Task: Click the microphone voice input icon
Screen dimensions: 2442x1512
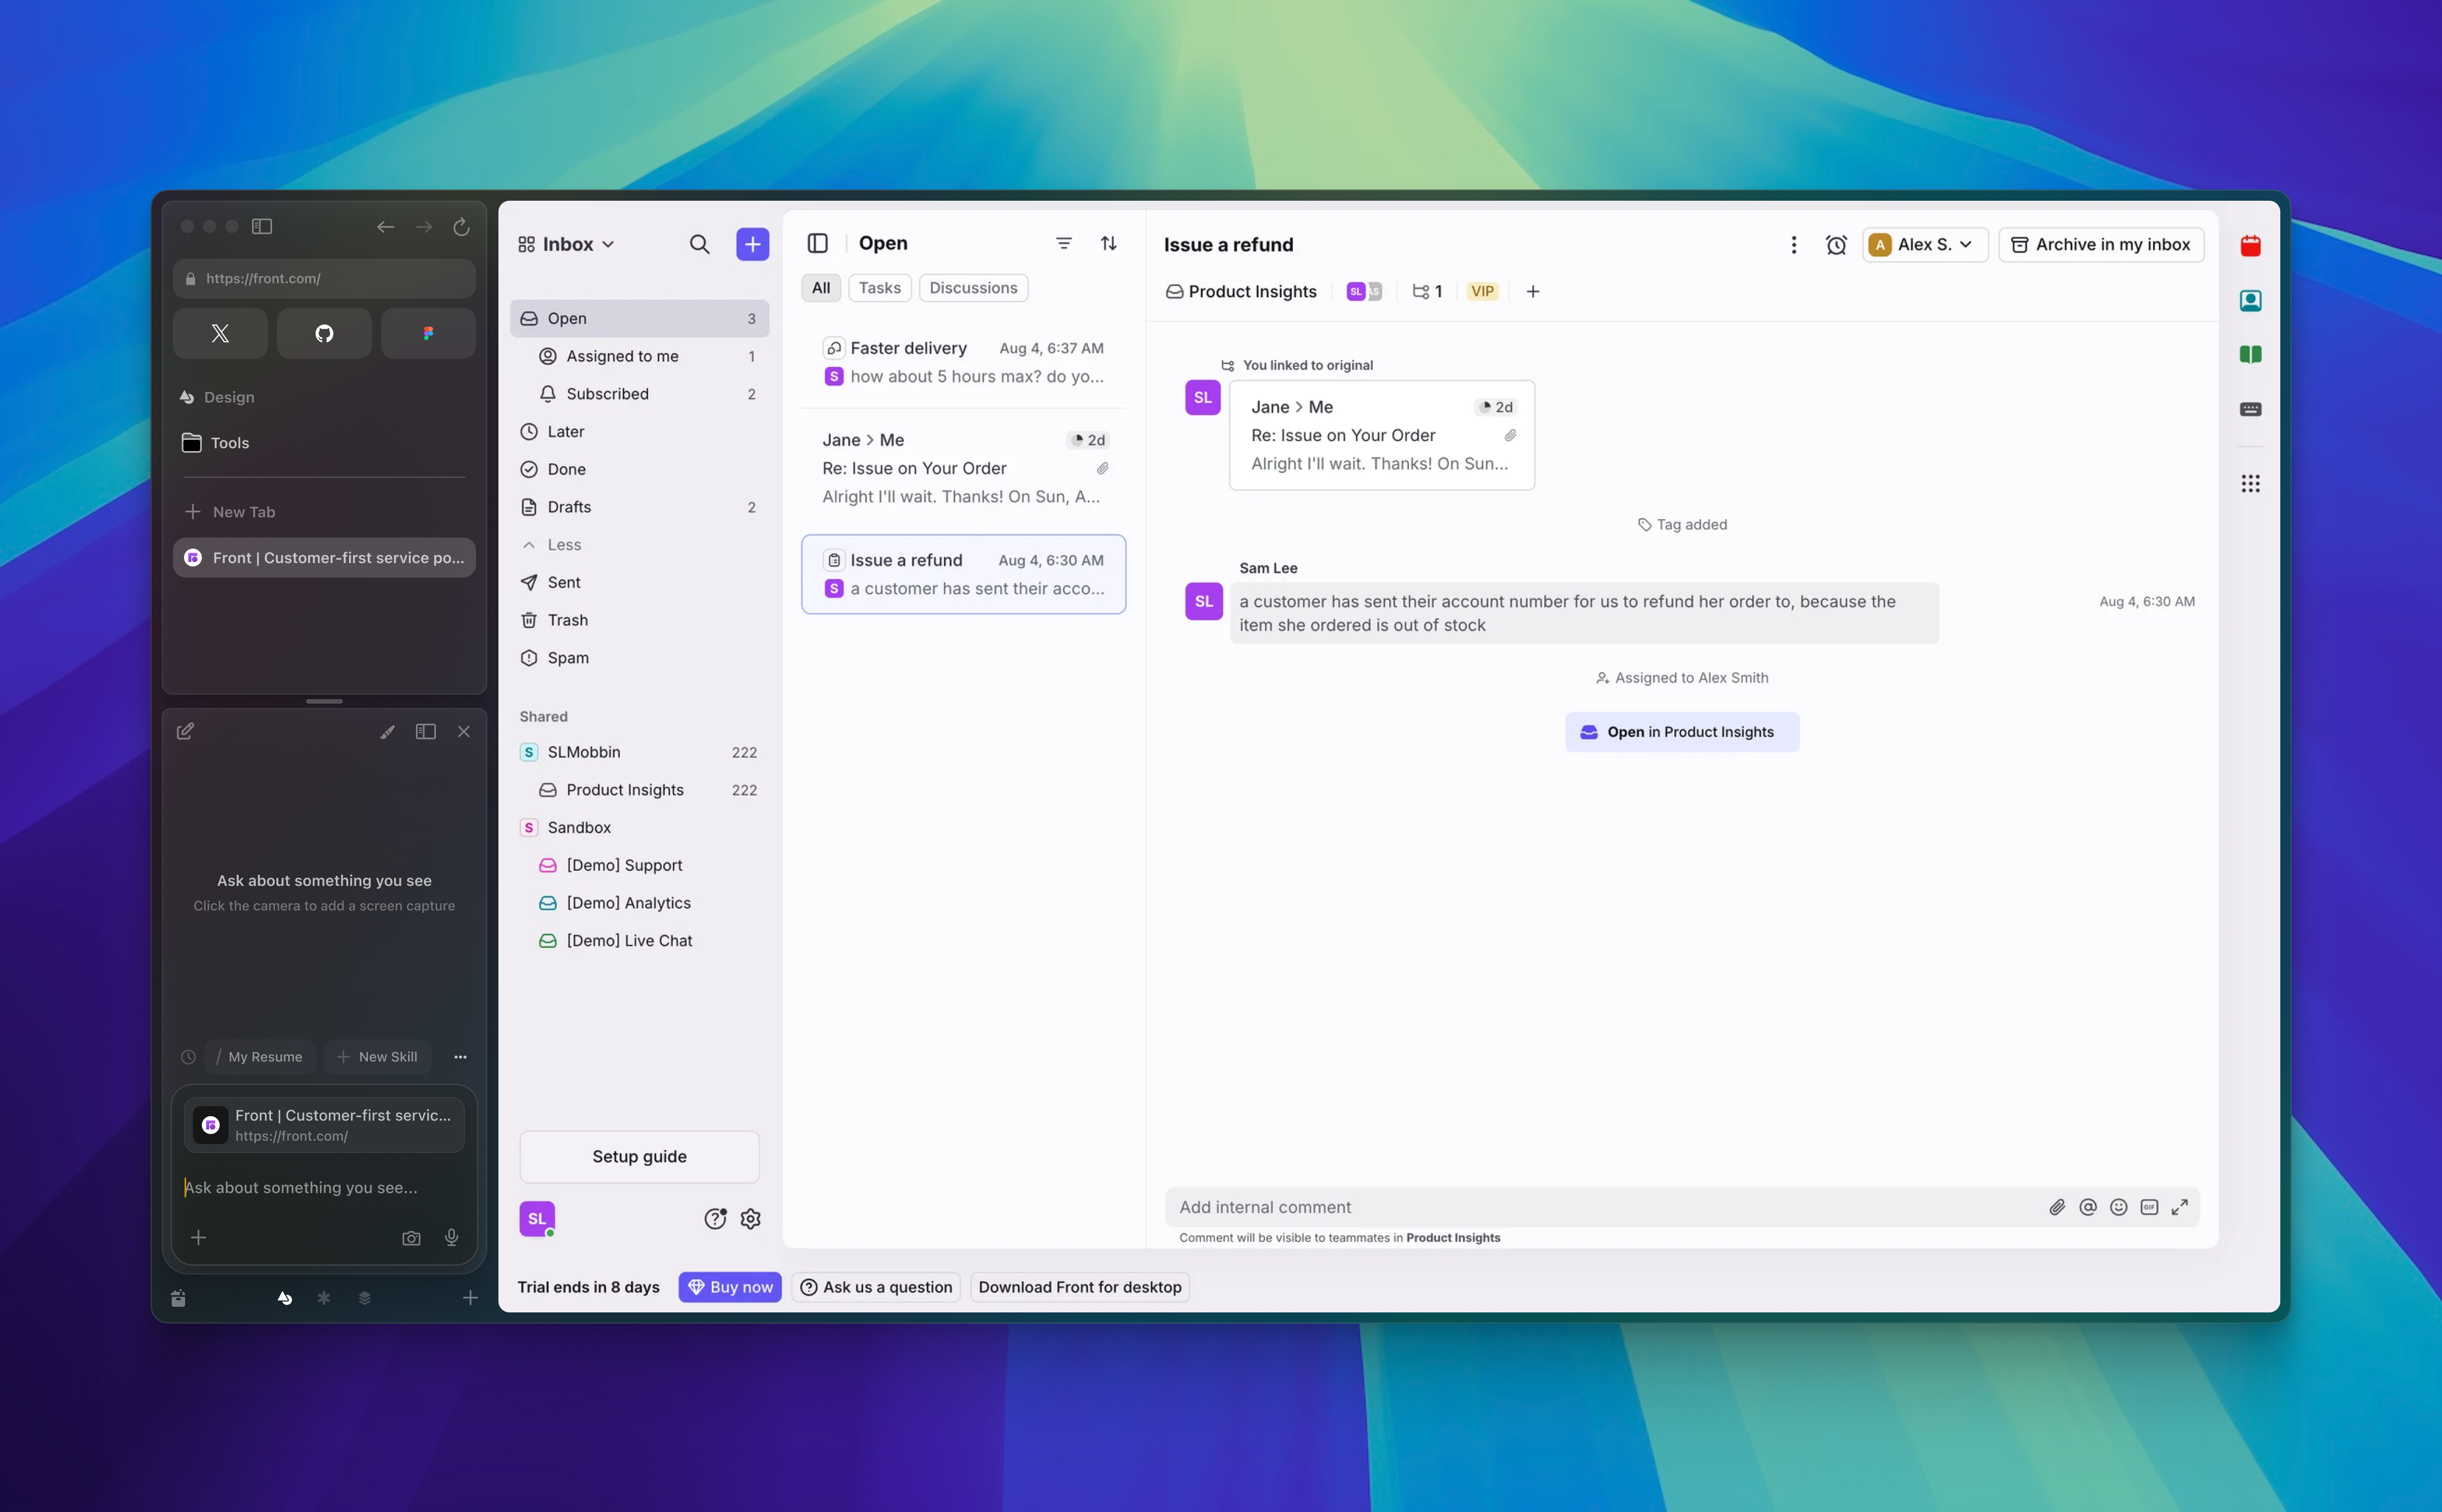Action: 452,1238
